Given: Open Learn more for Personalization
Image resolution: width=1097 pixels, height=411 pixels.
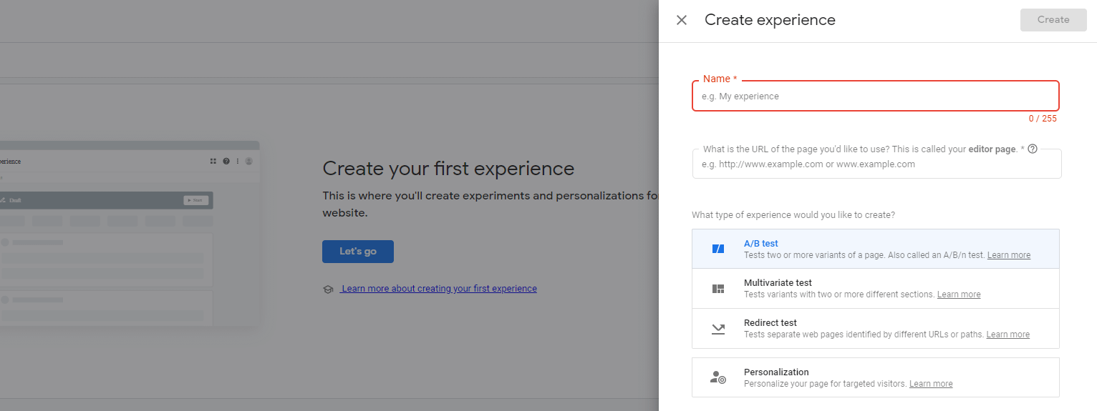Looking at the screenshot, I should [x=931, y=384].
